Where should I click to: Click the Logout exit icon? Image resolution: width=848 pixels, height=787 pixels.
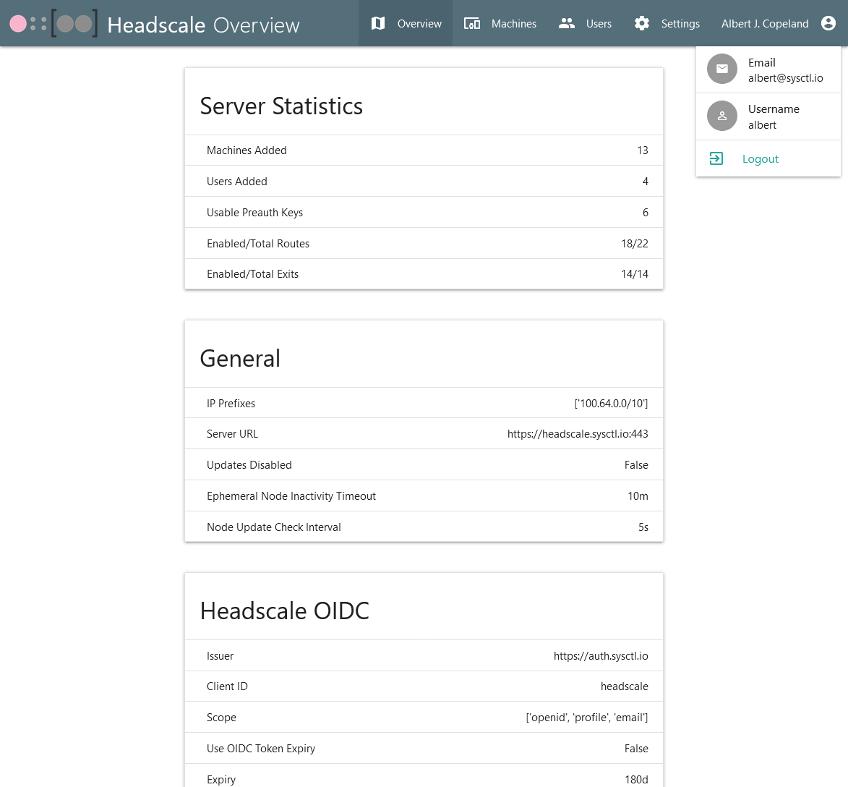716,158
